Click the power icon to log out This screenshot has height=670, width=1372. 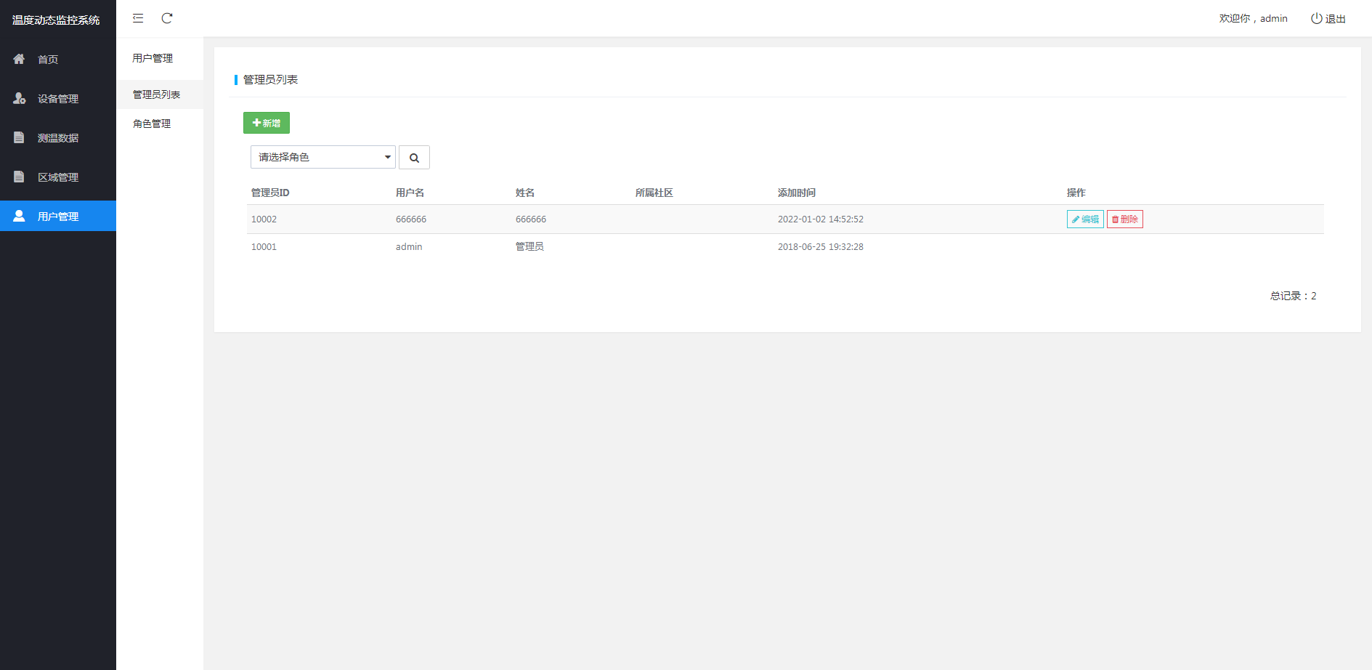(1316, 18)
